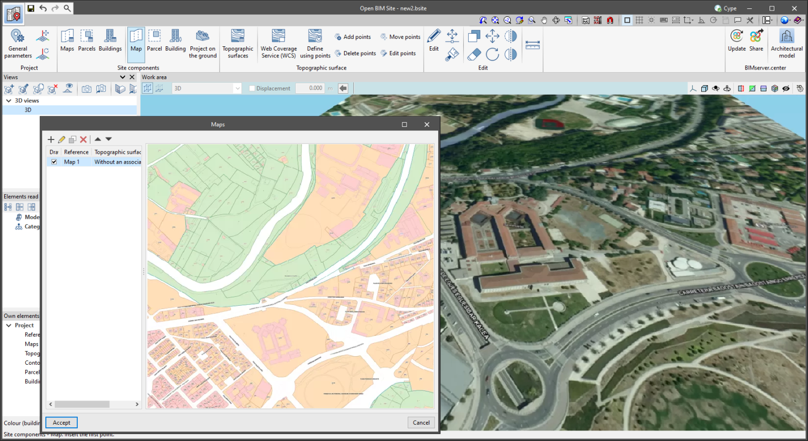This screenshot has height=441, width=808.
Task: Collapse the 3D views tree node
Action: click(x=8, y=100)
